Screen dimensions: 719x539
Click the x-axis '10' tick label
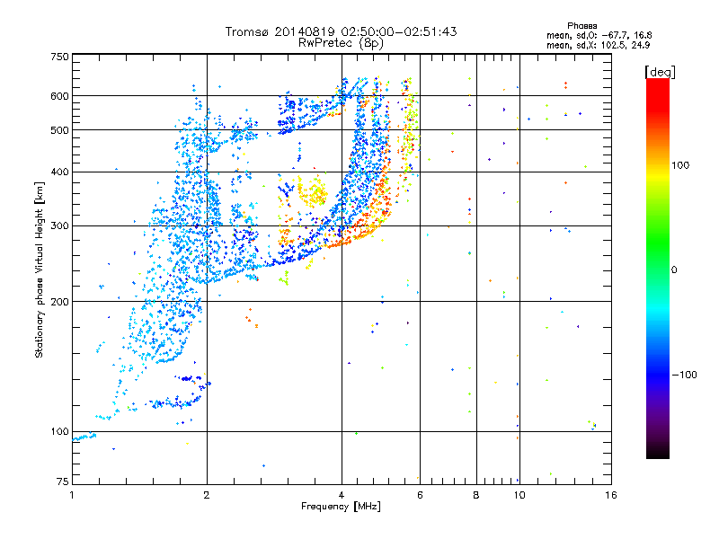(519, 495)
